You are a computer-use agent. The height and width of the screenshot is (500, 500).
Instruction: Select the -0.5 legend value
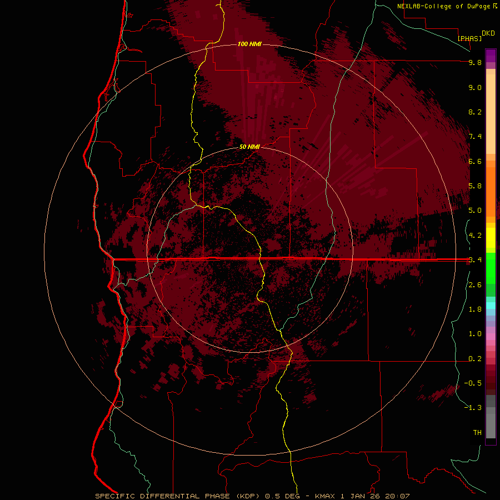[473, 383]
